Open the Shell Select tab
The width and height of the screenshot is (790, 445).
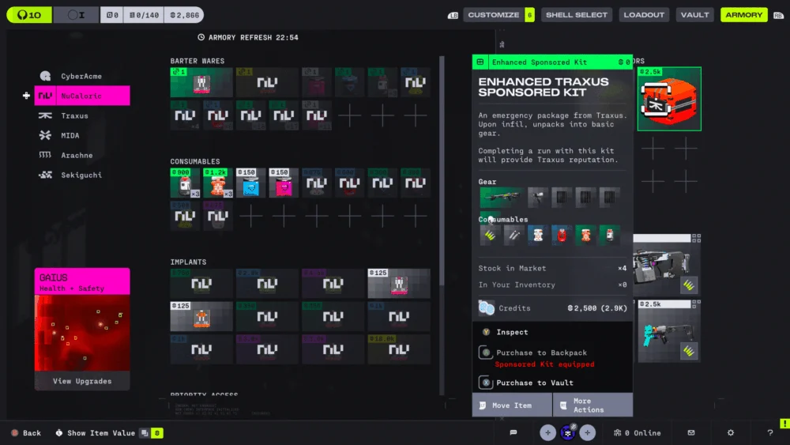pos(577,15)
